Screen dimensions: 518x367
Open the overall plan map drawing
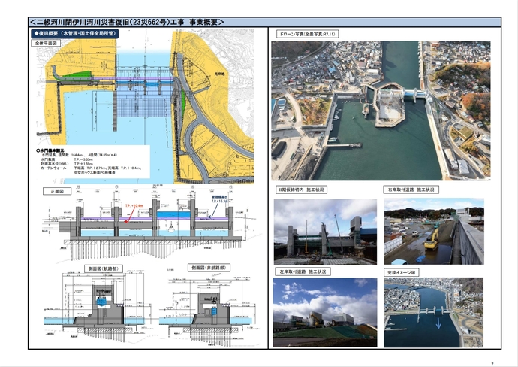coord(145,107)
